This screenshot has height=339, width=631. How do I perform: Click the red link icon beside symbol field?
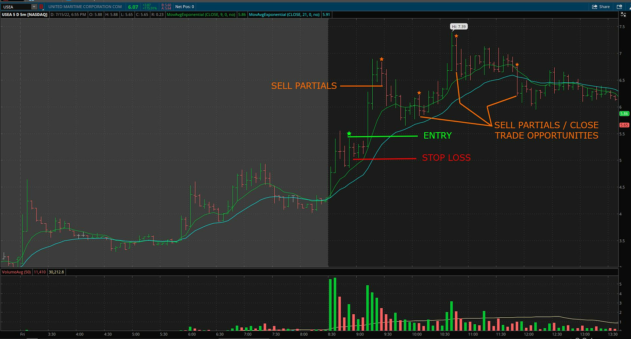point(41,7)
